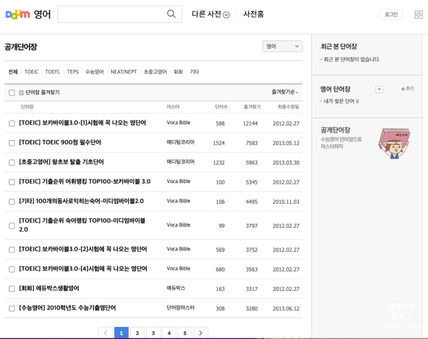428x339 pixels.
Task: Open [회화] 에듀박스생활영어 link
Action: pyautogui.click(x=49, y=289)
